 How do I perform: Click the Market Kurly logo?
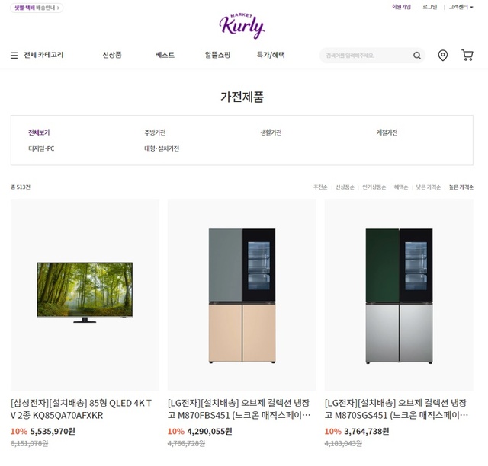pos(242,26)
